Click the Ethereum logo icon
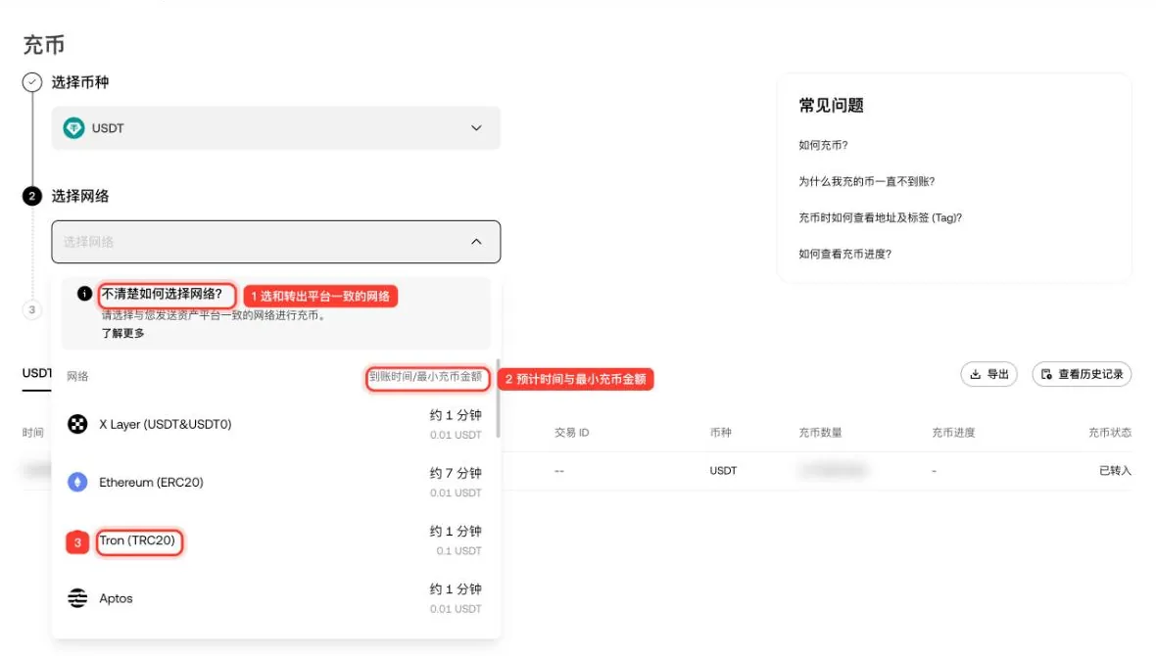Viewport: 1156px width, 656px height. click(77, 482)
